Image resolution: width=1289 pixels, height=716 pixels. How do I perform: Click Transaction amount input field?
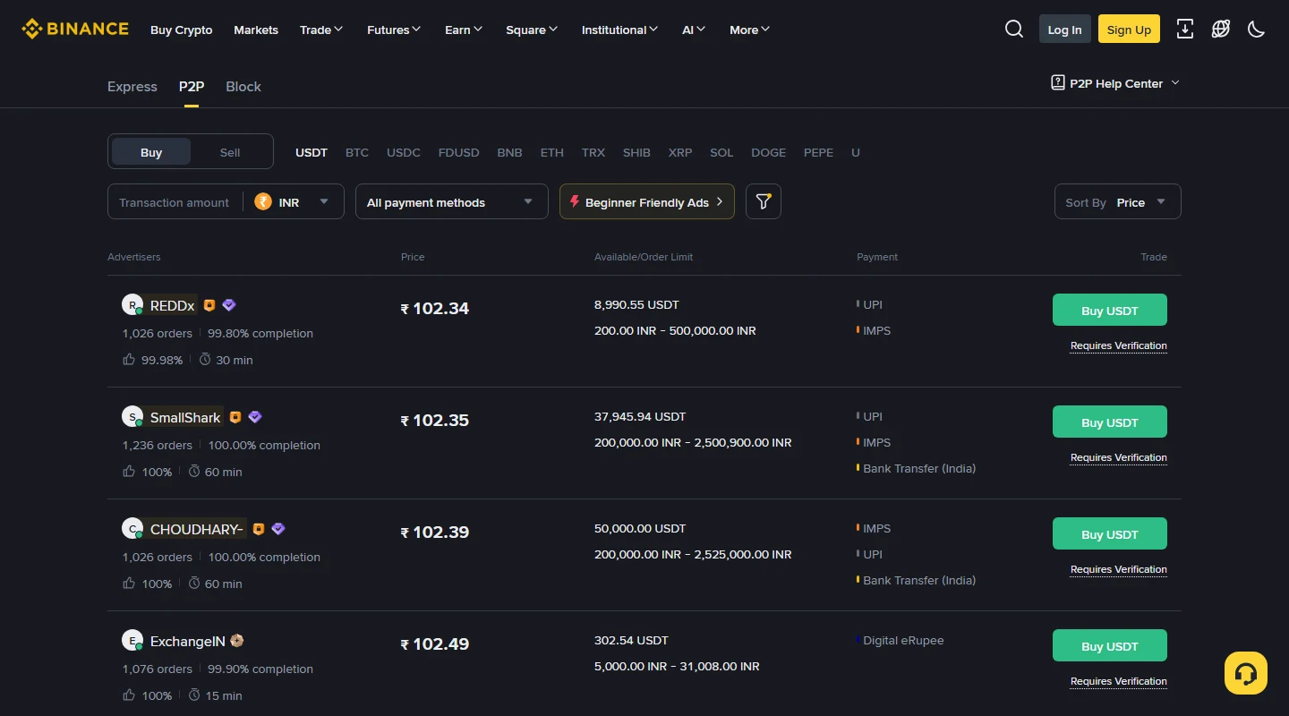174,201
